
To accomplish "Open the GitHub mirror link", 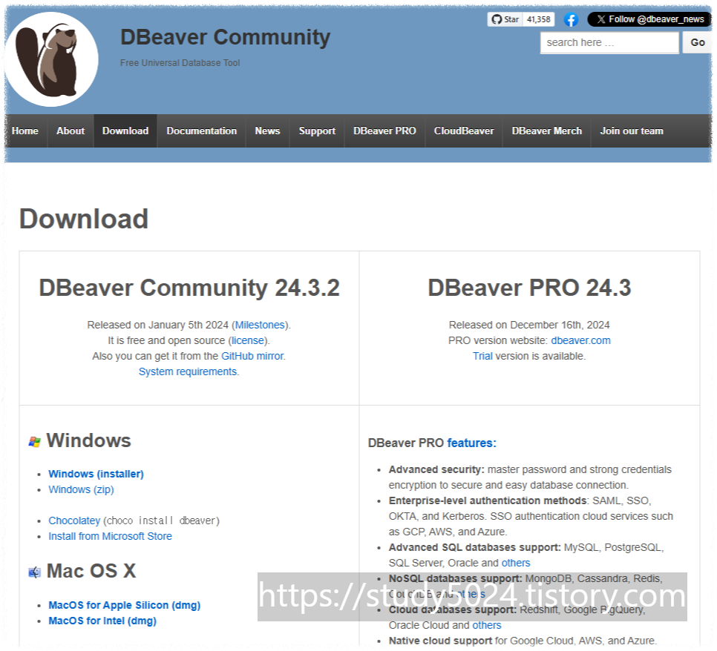I will click(252, 356).
